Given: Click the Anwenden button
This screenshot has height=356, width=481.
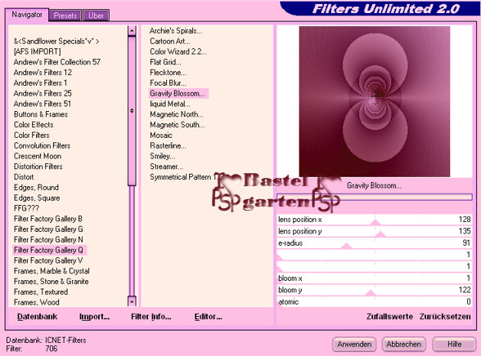Looking at the screenshot, I should coord(354,345).
